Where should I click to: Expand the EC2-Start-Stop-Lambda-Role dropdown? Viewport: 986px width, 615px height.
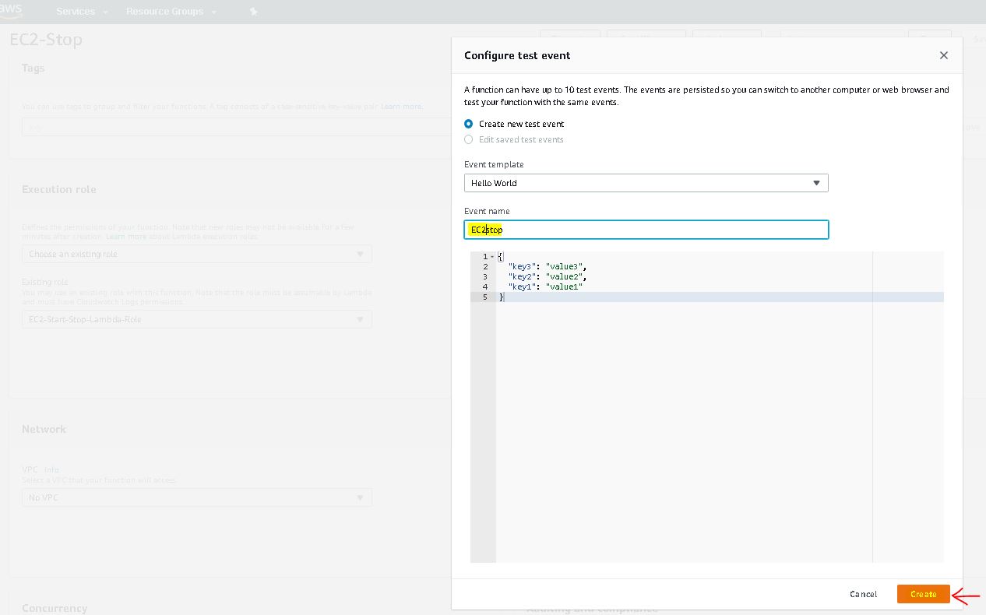point(196,319)
